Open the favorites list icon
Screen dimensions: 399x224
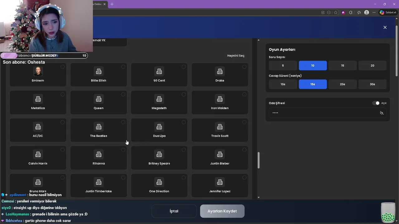(x=359, y=12)
